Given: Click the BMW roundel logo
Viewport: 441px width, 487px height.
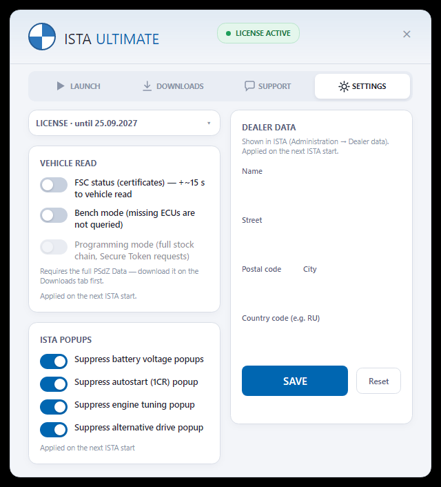Looking at the screenshot, I should (x=42, y=37).
